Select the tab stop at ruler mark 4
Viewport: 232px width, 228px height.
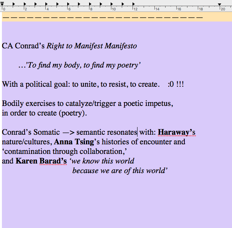(x=46, y=4)
